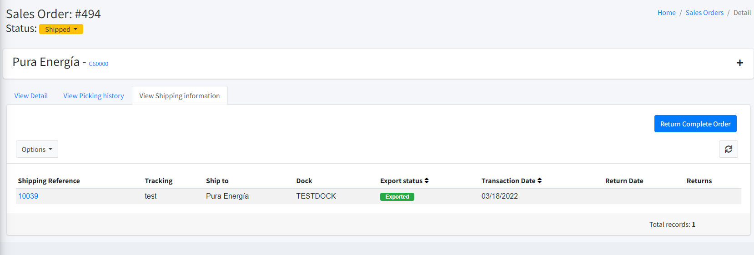Click the Shipping Reference column header

point(49,181)
